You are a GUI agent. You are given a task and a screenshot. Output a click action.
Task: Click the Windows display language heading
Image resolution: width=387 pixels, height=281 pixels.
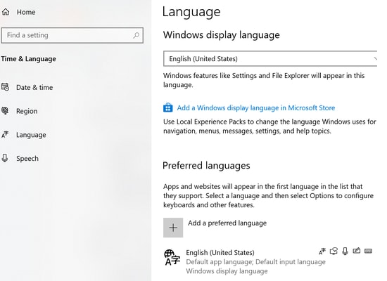coord(222,35)
